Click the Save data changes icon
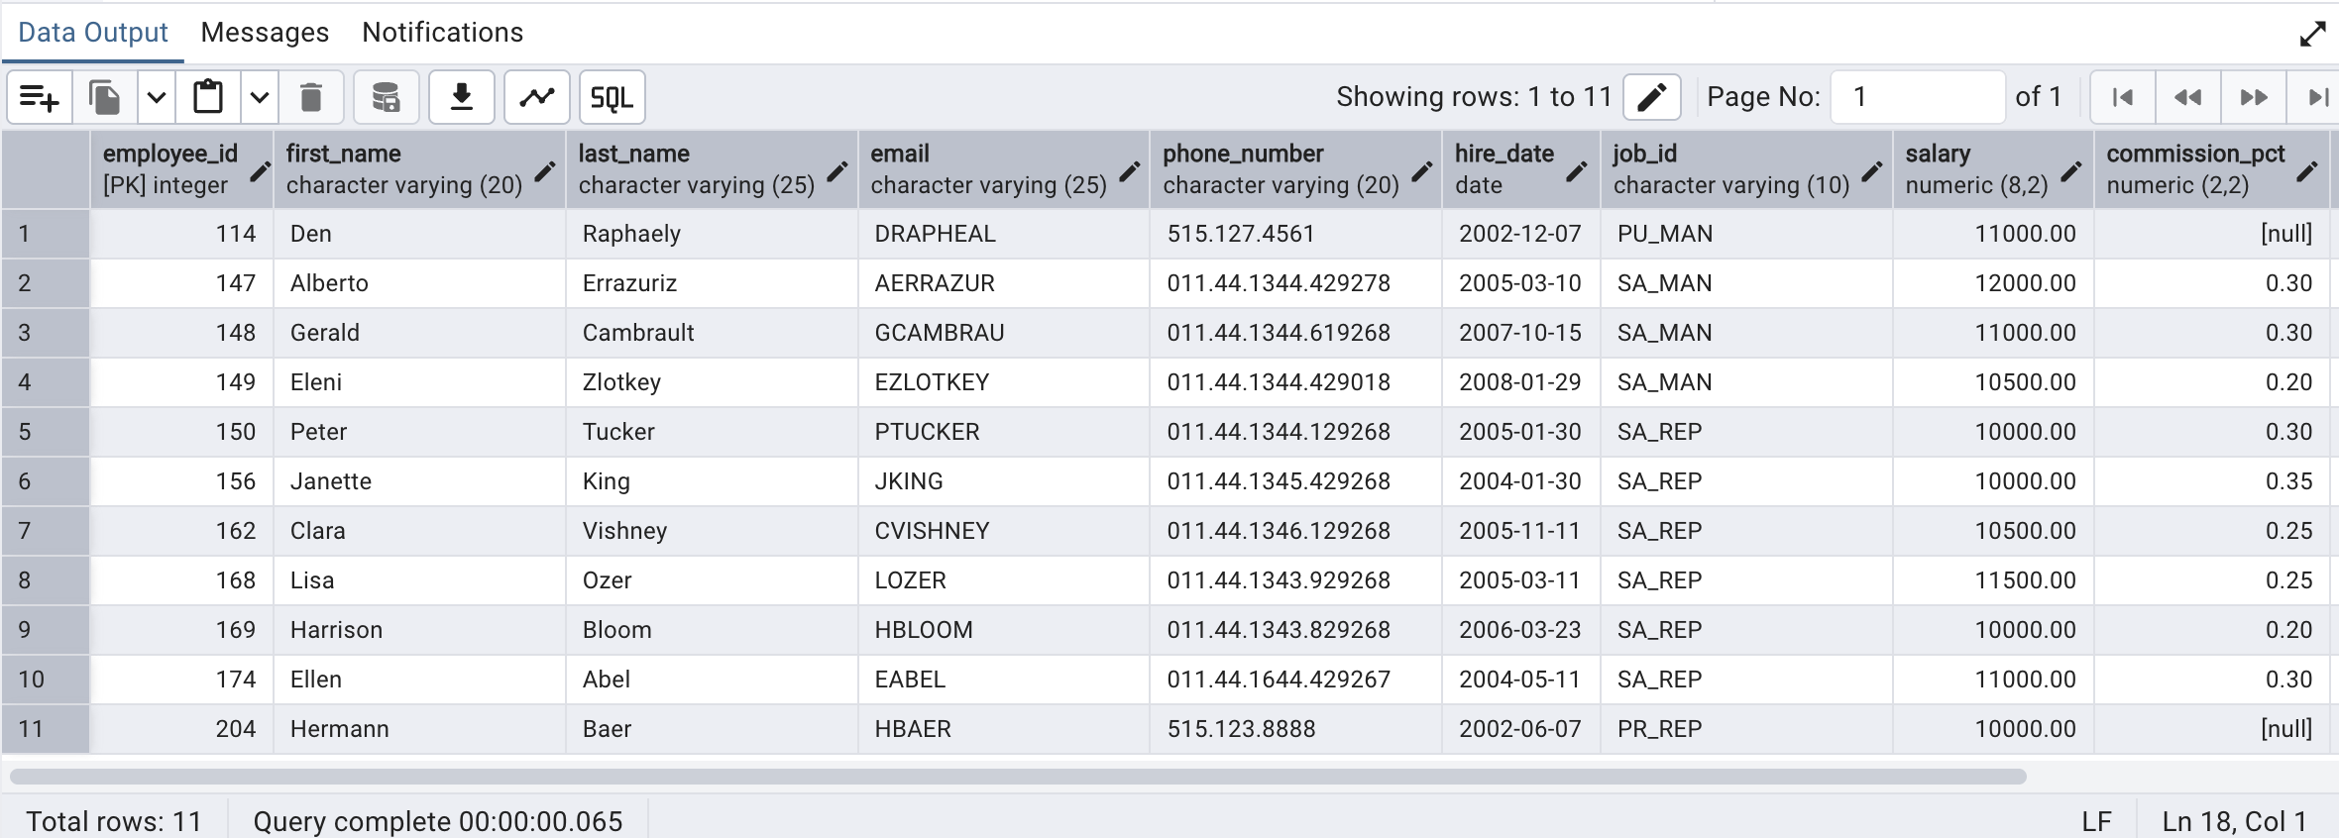This screenshot has height=838, width=2339. (x=386, y=97)
